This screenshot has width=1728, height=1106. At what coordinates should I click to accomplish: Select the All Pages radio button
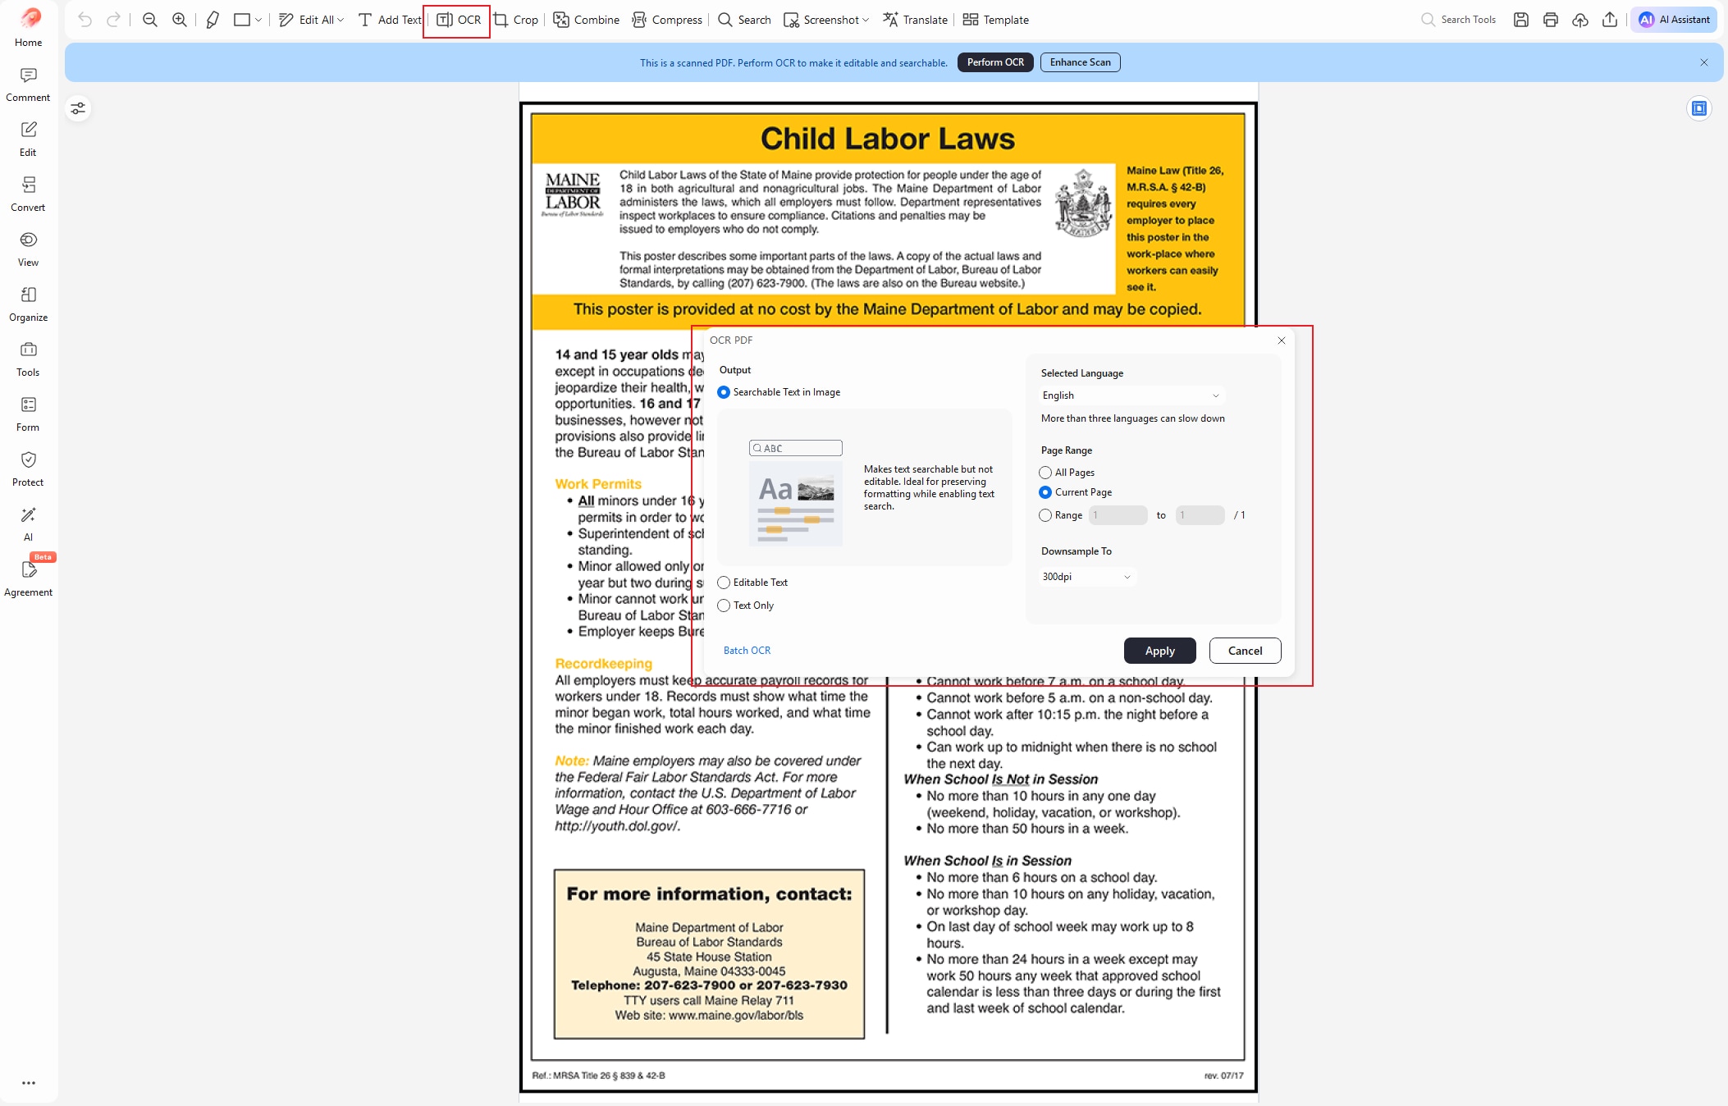[1045, 473]
